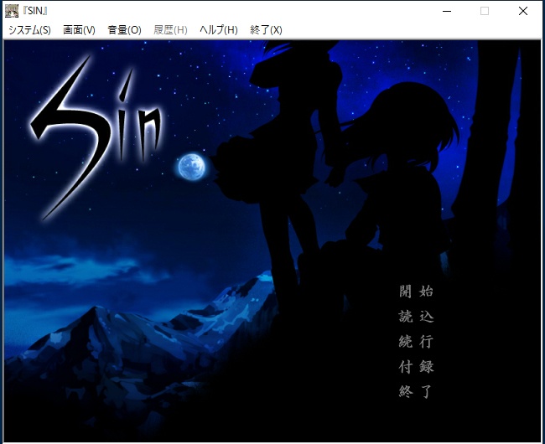Screen dimensions: 545x444
Task: Open the ヘルプ(H) help menu
Action: 219,30
